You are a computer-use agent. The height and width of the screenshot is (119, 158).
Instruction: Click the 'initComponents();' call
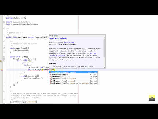21,50
